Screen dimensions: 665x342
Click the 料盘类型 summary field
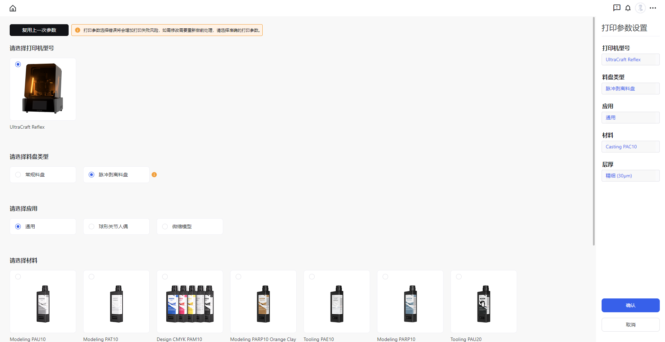tap(630, 89)
